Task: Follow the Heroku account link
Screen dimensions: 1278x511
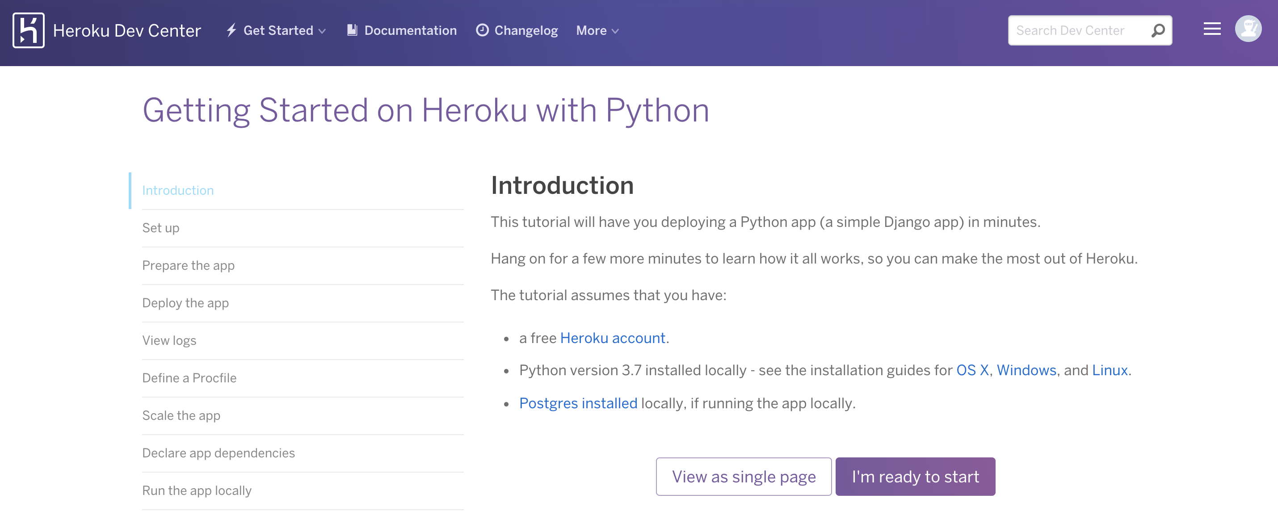Action: pyautogui.click(x=613, y=338)
